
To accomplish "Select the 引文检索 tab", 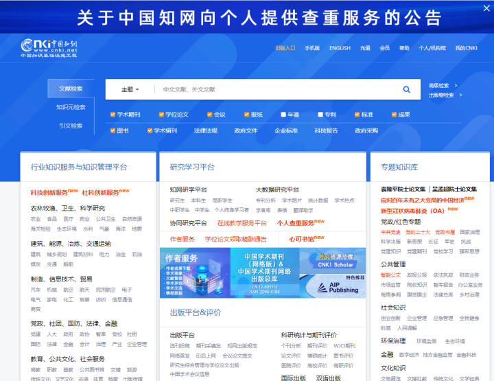I will [71, 126].
